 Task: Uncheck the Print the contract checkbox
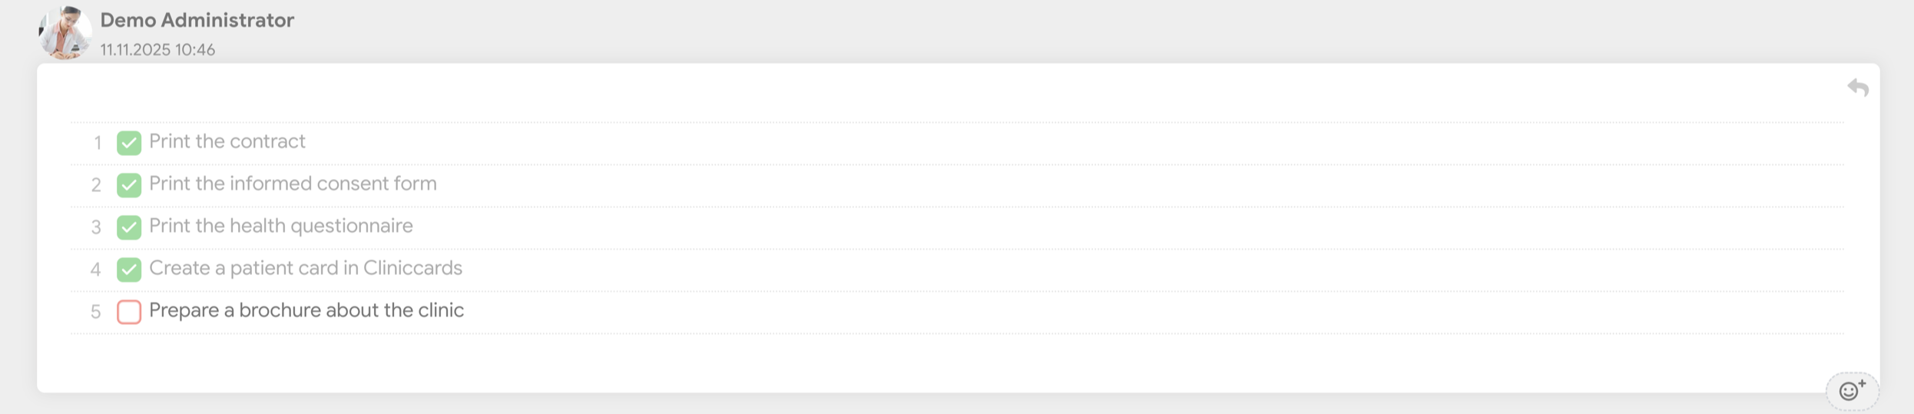(x=129, y=143)
